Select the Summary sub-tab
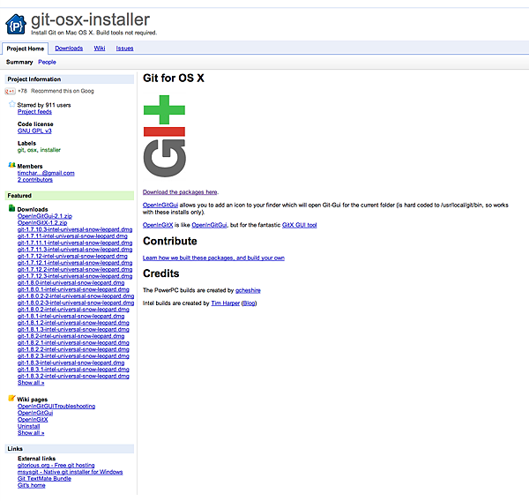 19,62
